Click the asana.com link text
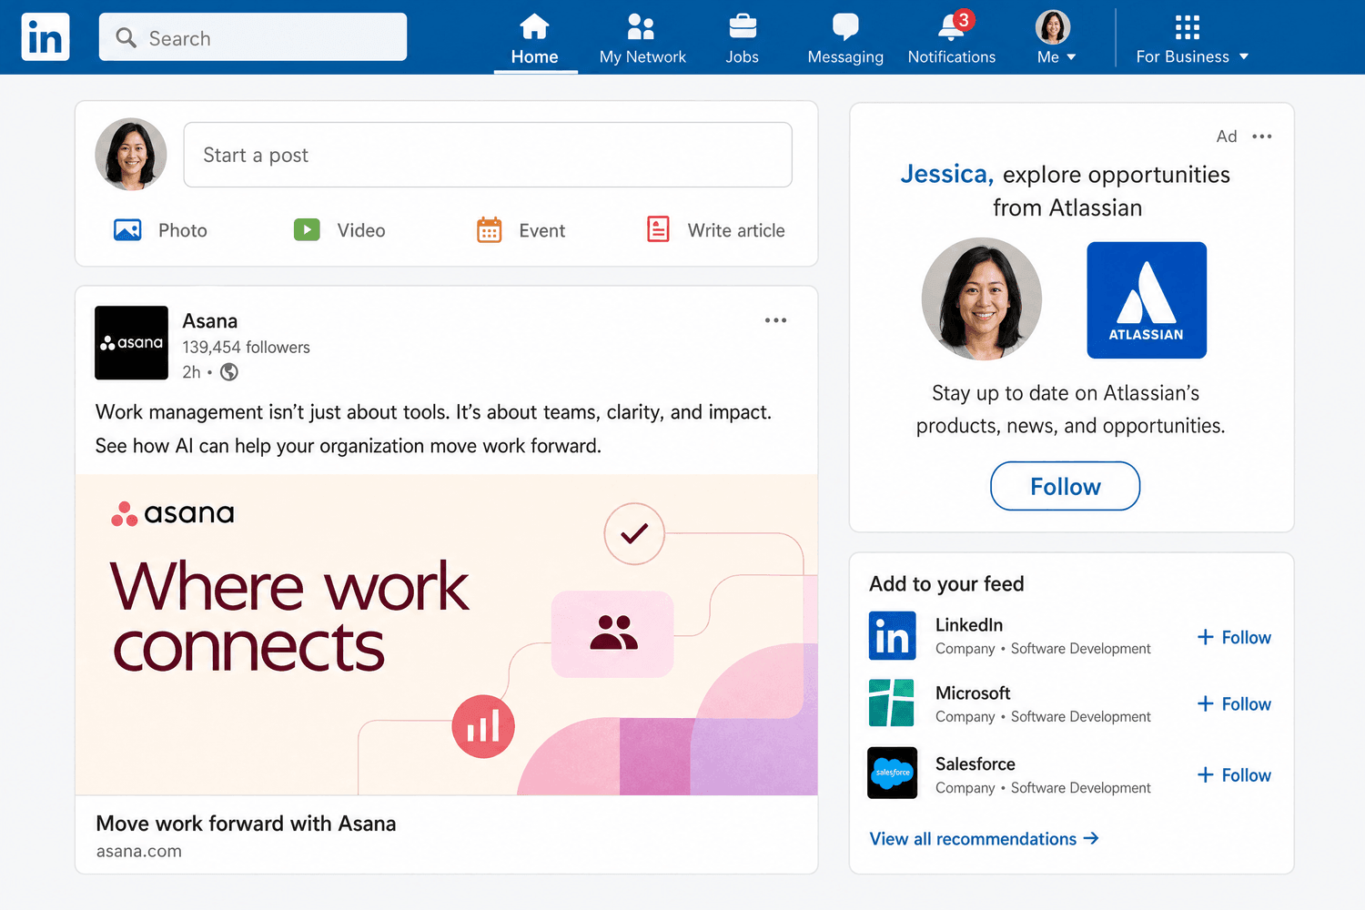Viewport: 1365px width, 910px height. click(139, 852)
